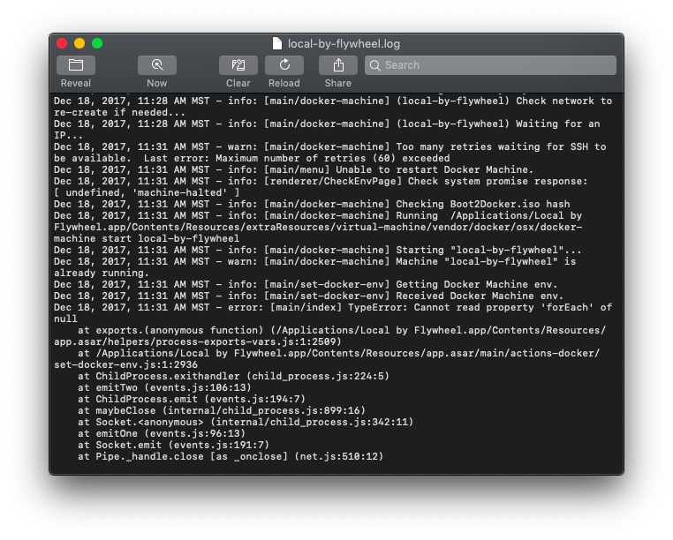Click 'already running.' text
The height and width of the screenshot is (540, 673).
tap(102, 274)
